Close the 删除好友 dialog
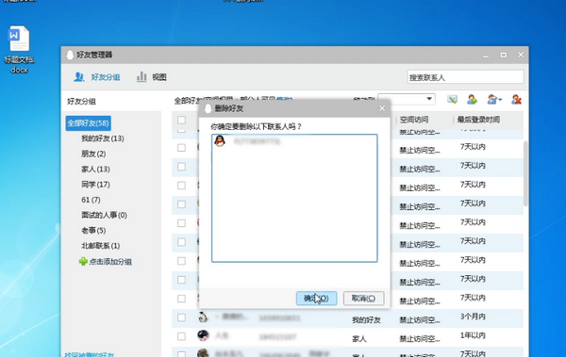Viewport: 566px width, 357px height. [x=382, y=108]
